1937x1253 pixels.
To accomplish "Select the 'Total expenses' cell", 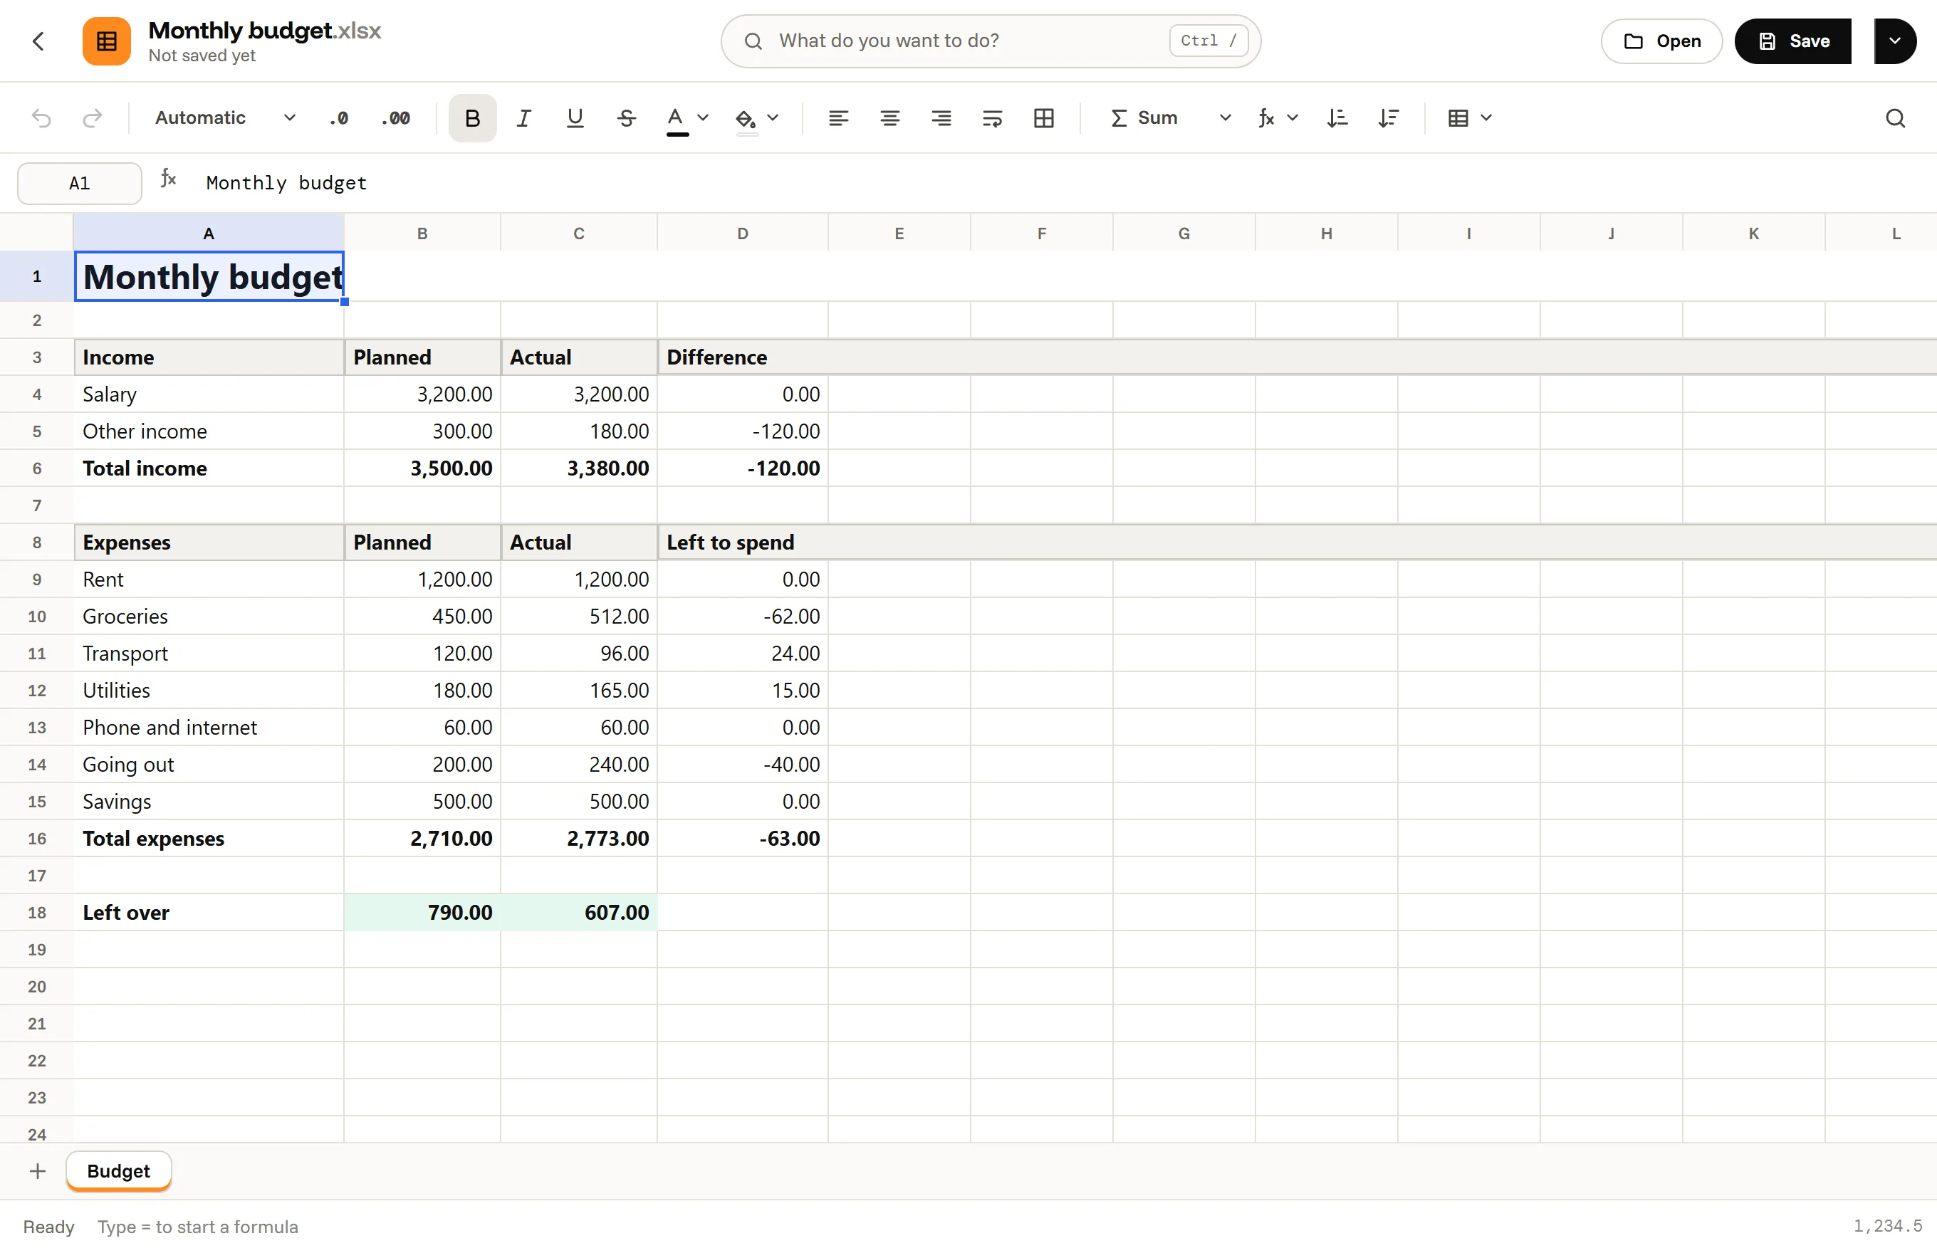I will tap(209, 838).
